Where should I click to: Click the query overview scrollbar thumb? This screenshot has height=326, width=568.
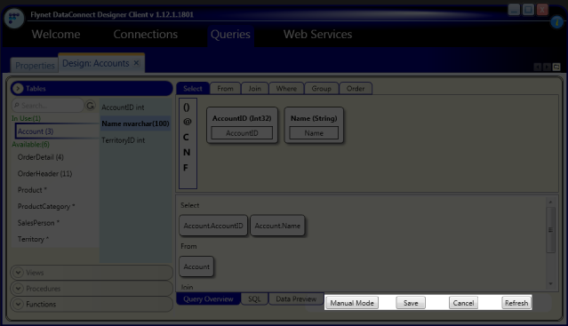coord(550,230)
